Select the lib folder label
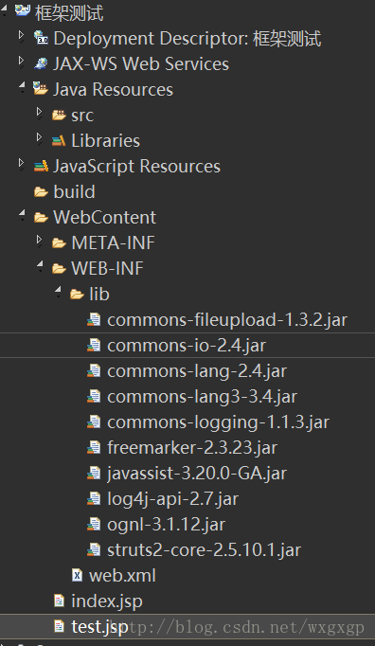The width and height of the screenshot is (375, 646). [99, 294]
